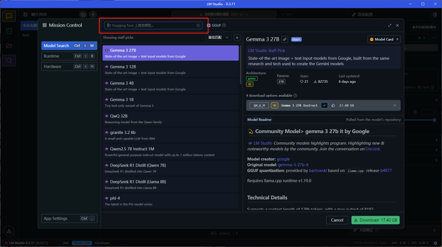Click Cancel button
Screen dimensions: 442x247
pyautogui.click(x=337, y=220)
